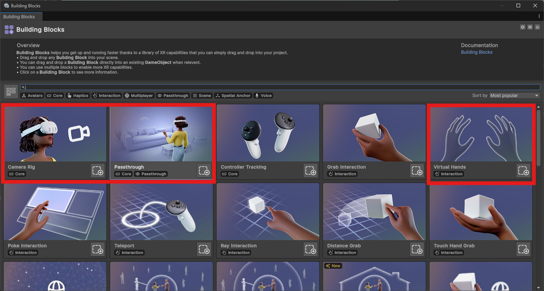
Task: Open the Sort by Most popular dropdown
Action: click(515, 96)
